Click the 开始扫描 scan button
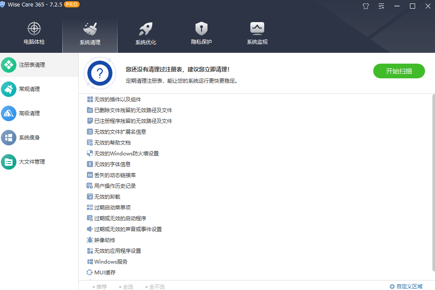Viewport: 435px width, 290px height. tap(399, 71)
